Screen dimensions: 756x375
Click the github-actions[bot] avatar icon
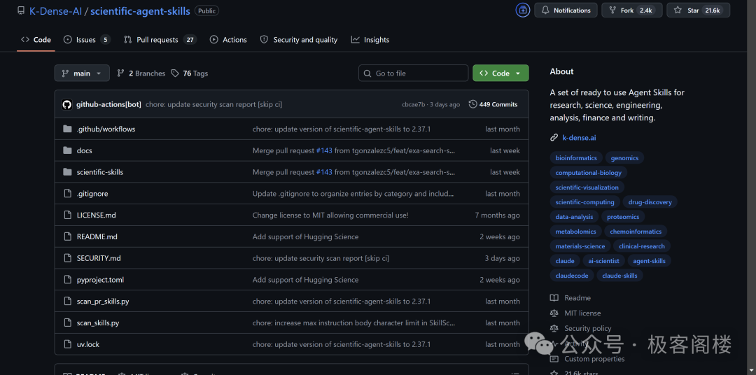pos(67,104)
